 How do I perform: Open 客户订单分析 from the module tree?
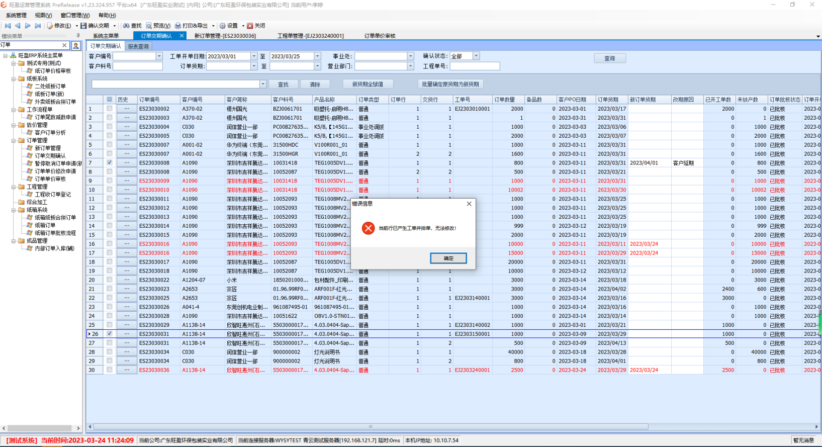(x=50, y=133)
